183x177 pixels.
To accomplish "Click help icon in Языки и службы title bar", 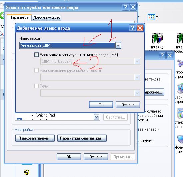I will click(x=125, y=7).
